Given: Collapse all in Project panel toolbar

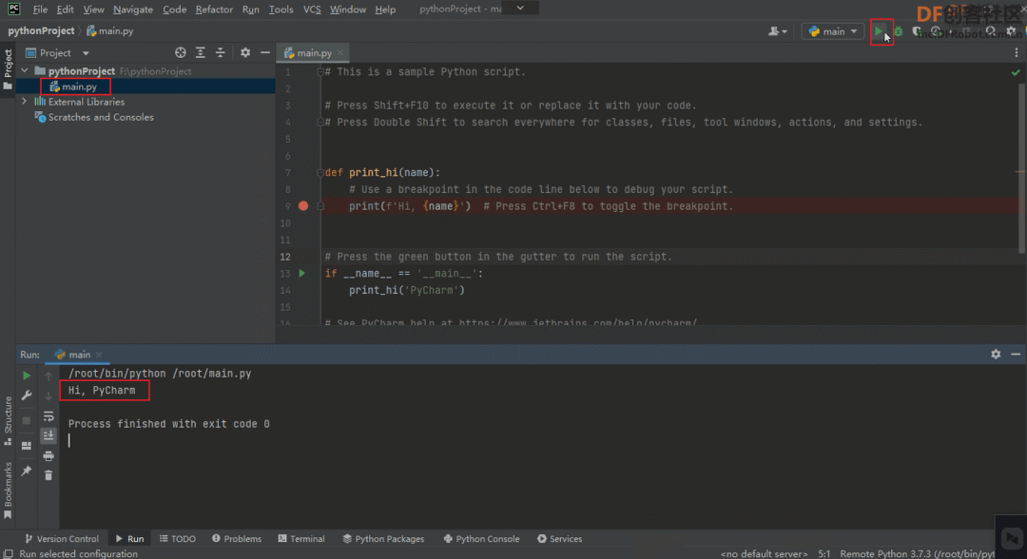Looking at the screenshot, I should point(220,52).
